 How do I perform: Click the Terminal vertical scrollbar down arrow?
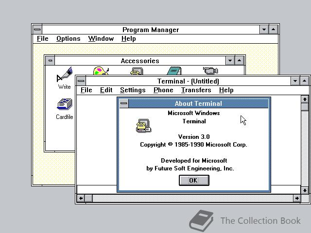point(305,190)
